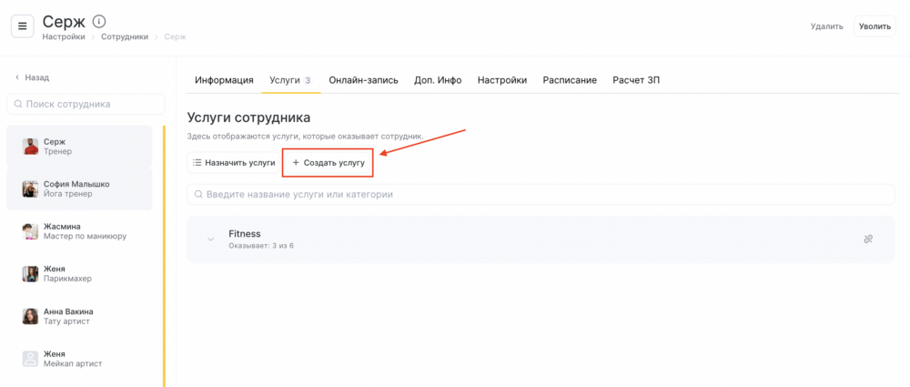Click the search icon in services search
The width and height of the screenshot is (910, 387).
(x=198, y=194)
